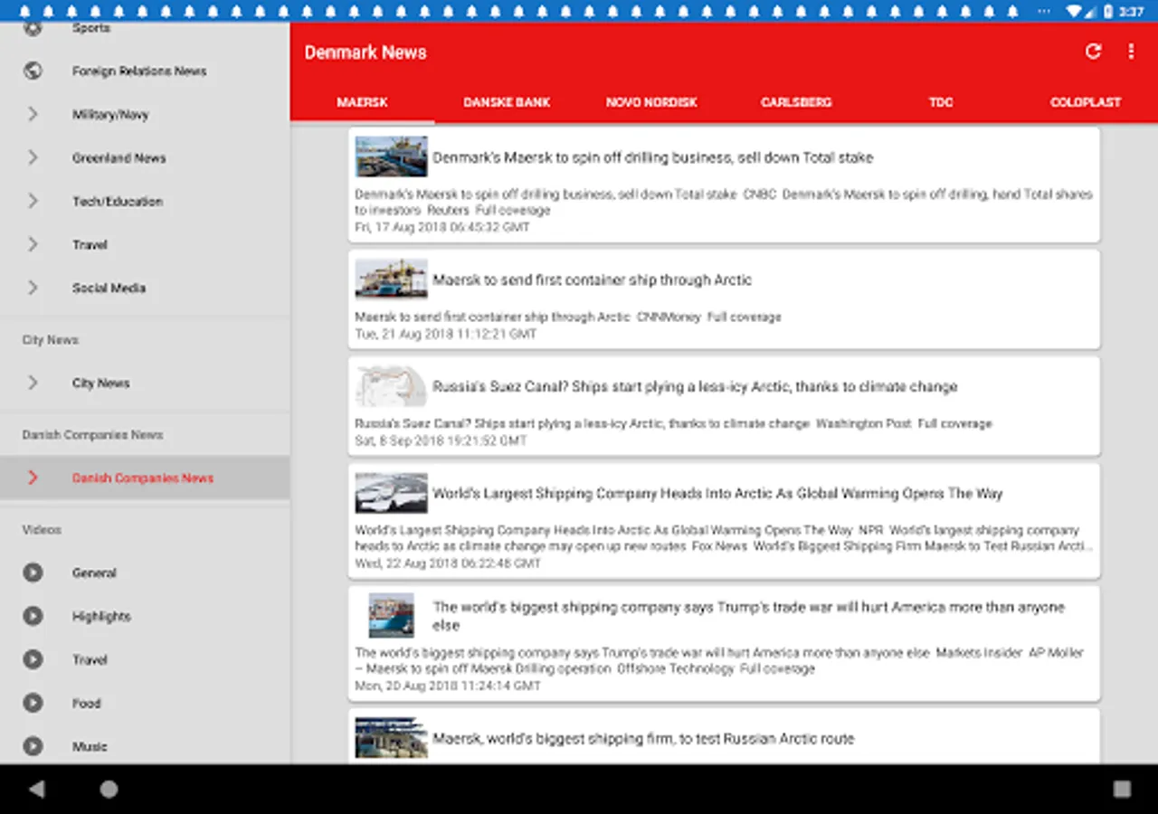The image size is (1158, 814).
Task: Open map thumbnail of Russia's Suez Canal article
Action: 391,386
